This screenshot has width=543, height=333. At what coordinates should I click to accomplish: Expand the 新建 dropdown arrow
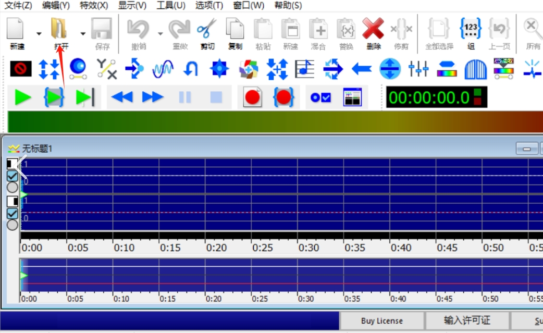click(39, 33)
